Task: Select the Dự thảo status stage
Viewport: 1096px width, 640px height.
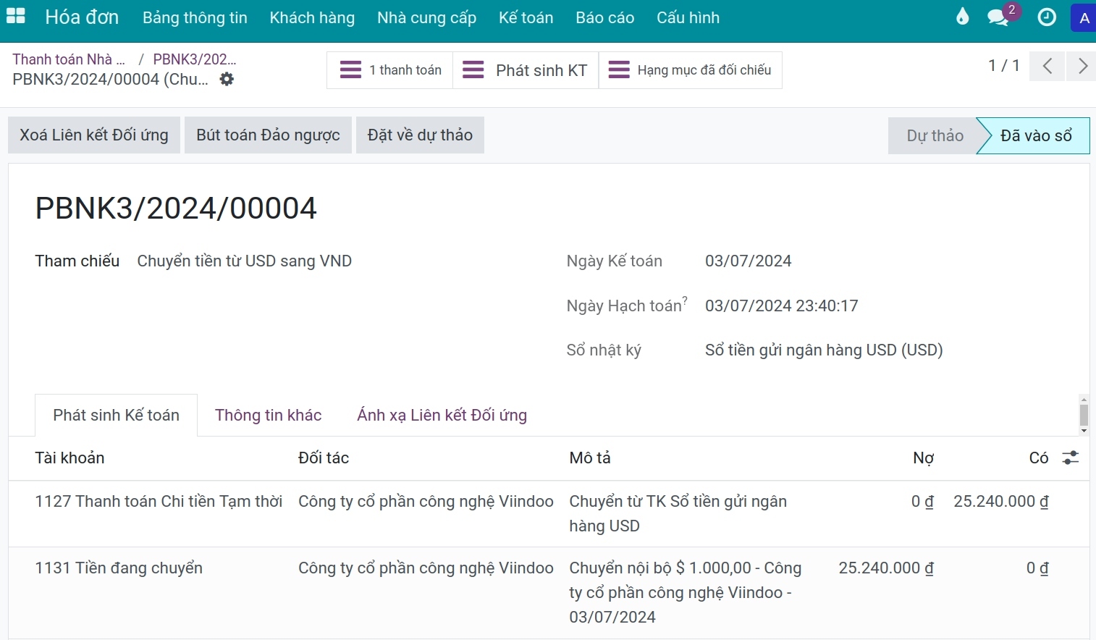Action: (x=935, y=135)
